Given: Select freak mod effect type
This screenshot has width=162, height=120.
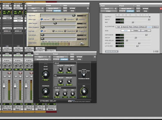Looking at the screenshot, I should coord(53,19).
